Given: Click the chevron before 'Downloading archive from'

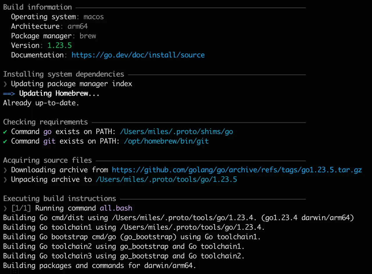Looking at the screenshot, I should pos(5,170).
